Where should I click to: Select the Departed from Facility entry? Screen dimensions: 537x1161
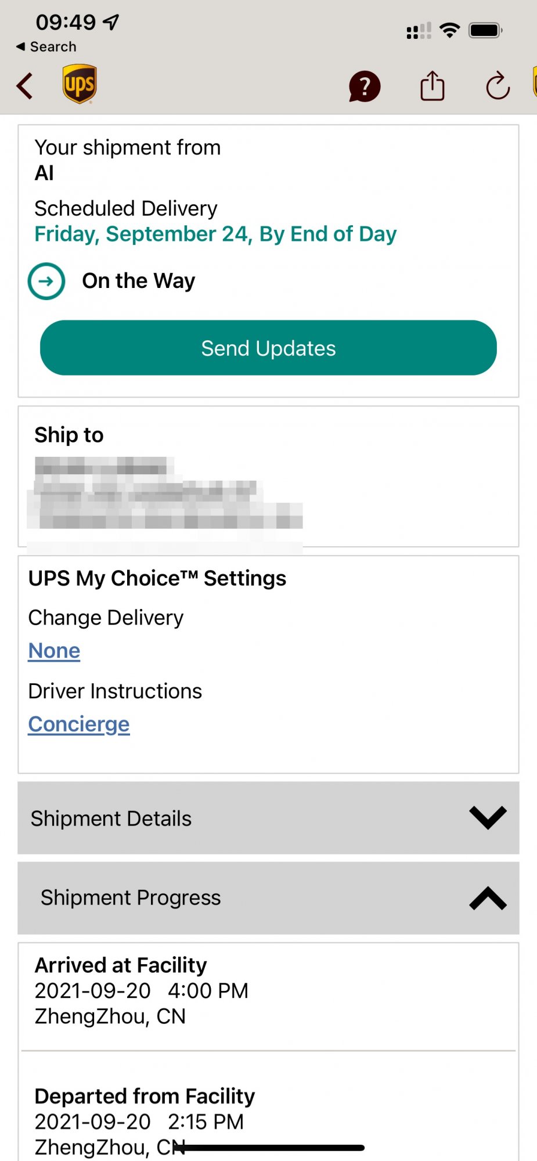tap(145, 1109)
